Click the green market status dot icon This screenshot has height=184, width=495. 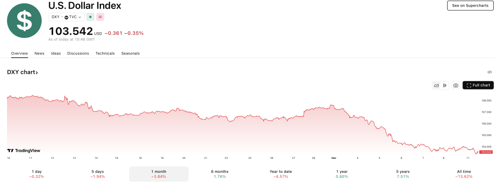pyautogui.click(x=90, y=17)
